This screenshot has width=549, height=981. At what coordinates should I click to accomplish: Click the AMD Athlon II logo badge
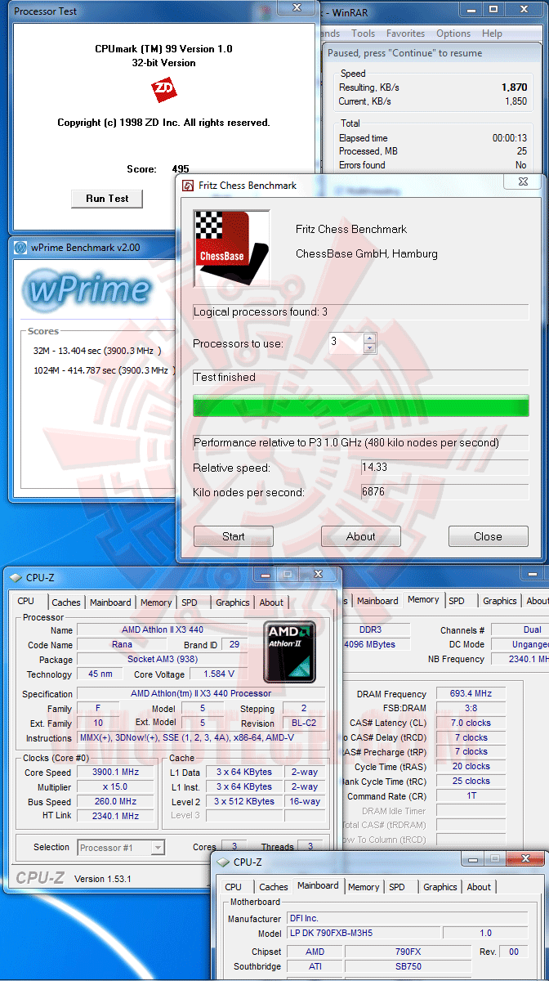point(290,652)
